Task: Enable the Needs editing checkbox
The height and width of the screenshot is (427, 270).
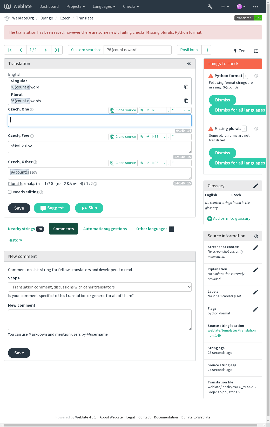Action: [x=10, y=192]
